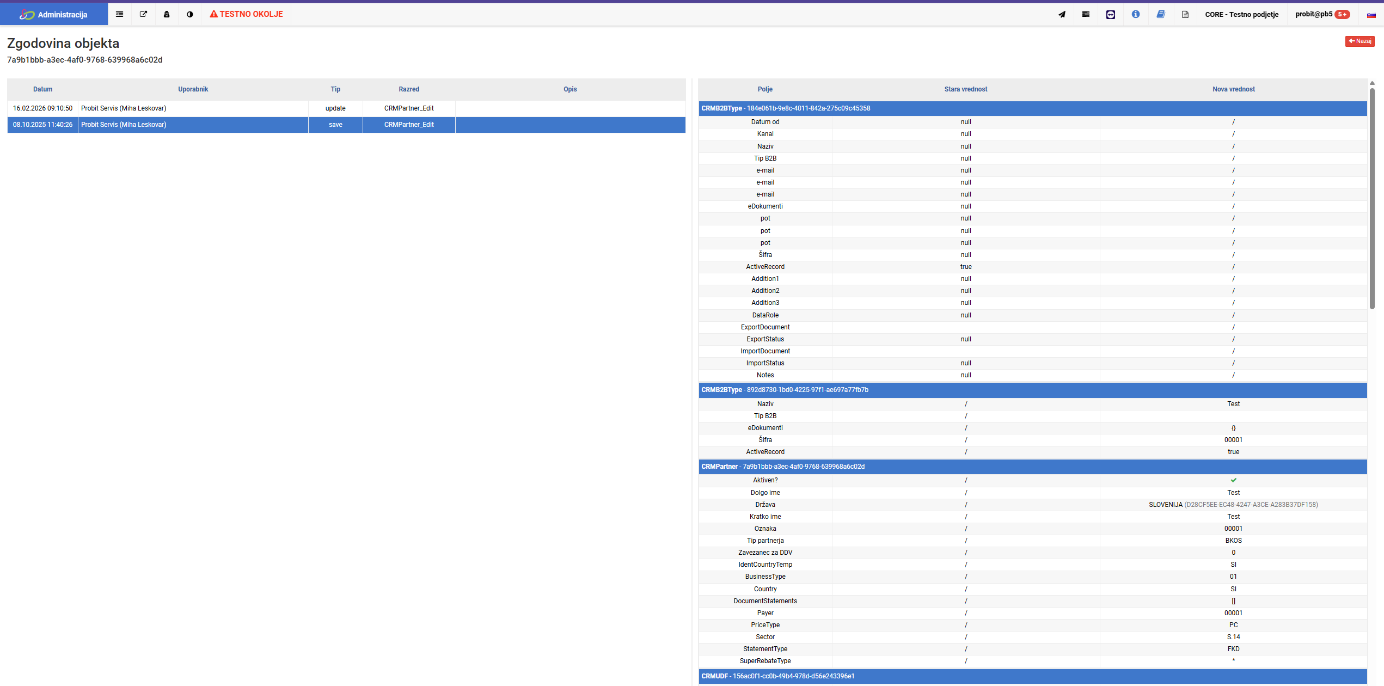1384x686 pixels.
Task: Click the 'Kanal' field label
Action: [x=765, y=134]
